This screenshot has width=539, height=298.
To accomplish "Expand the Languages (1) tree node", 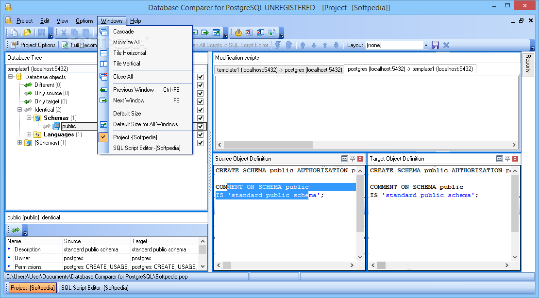I will pyautogui.click(x=29, y=134).
